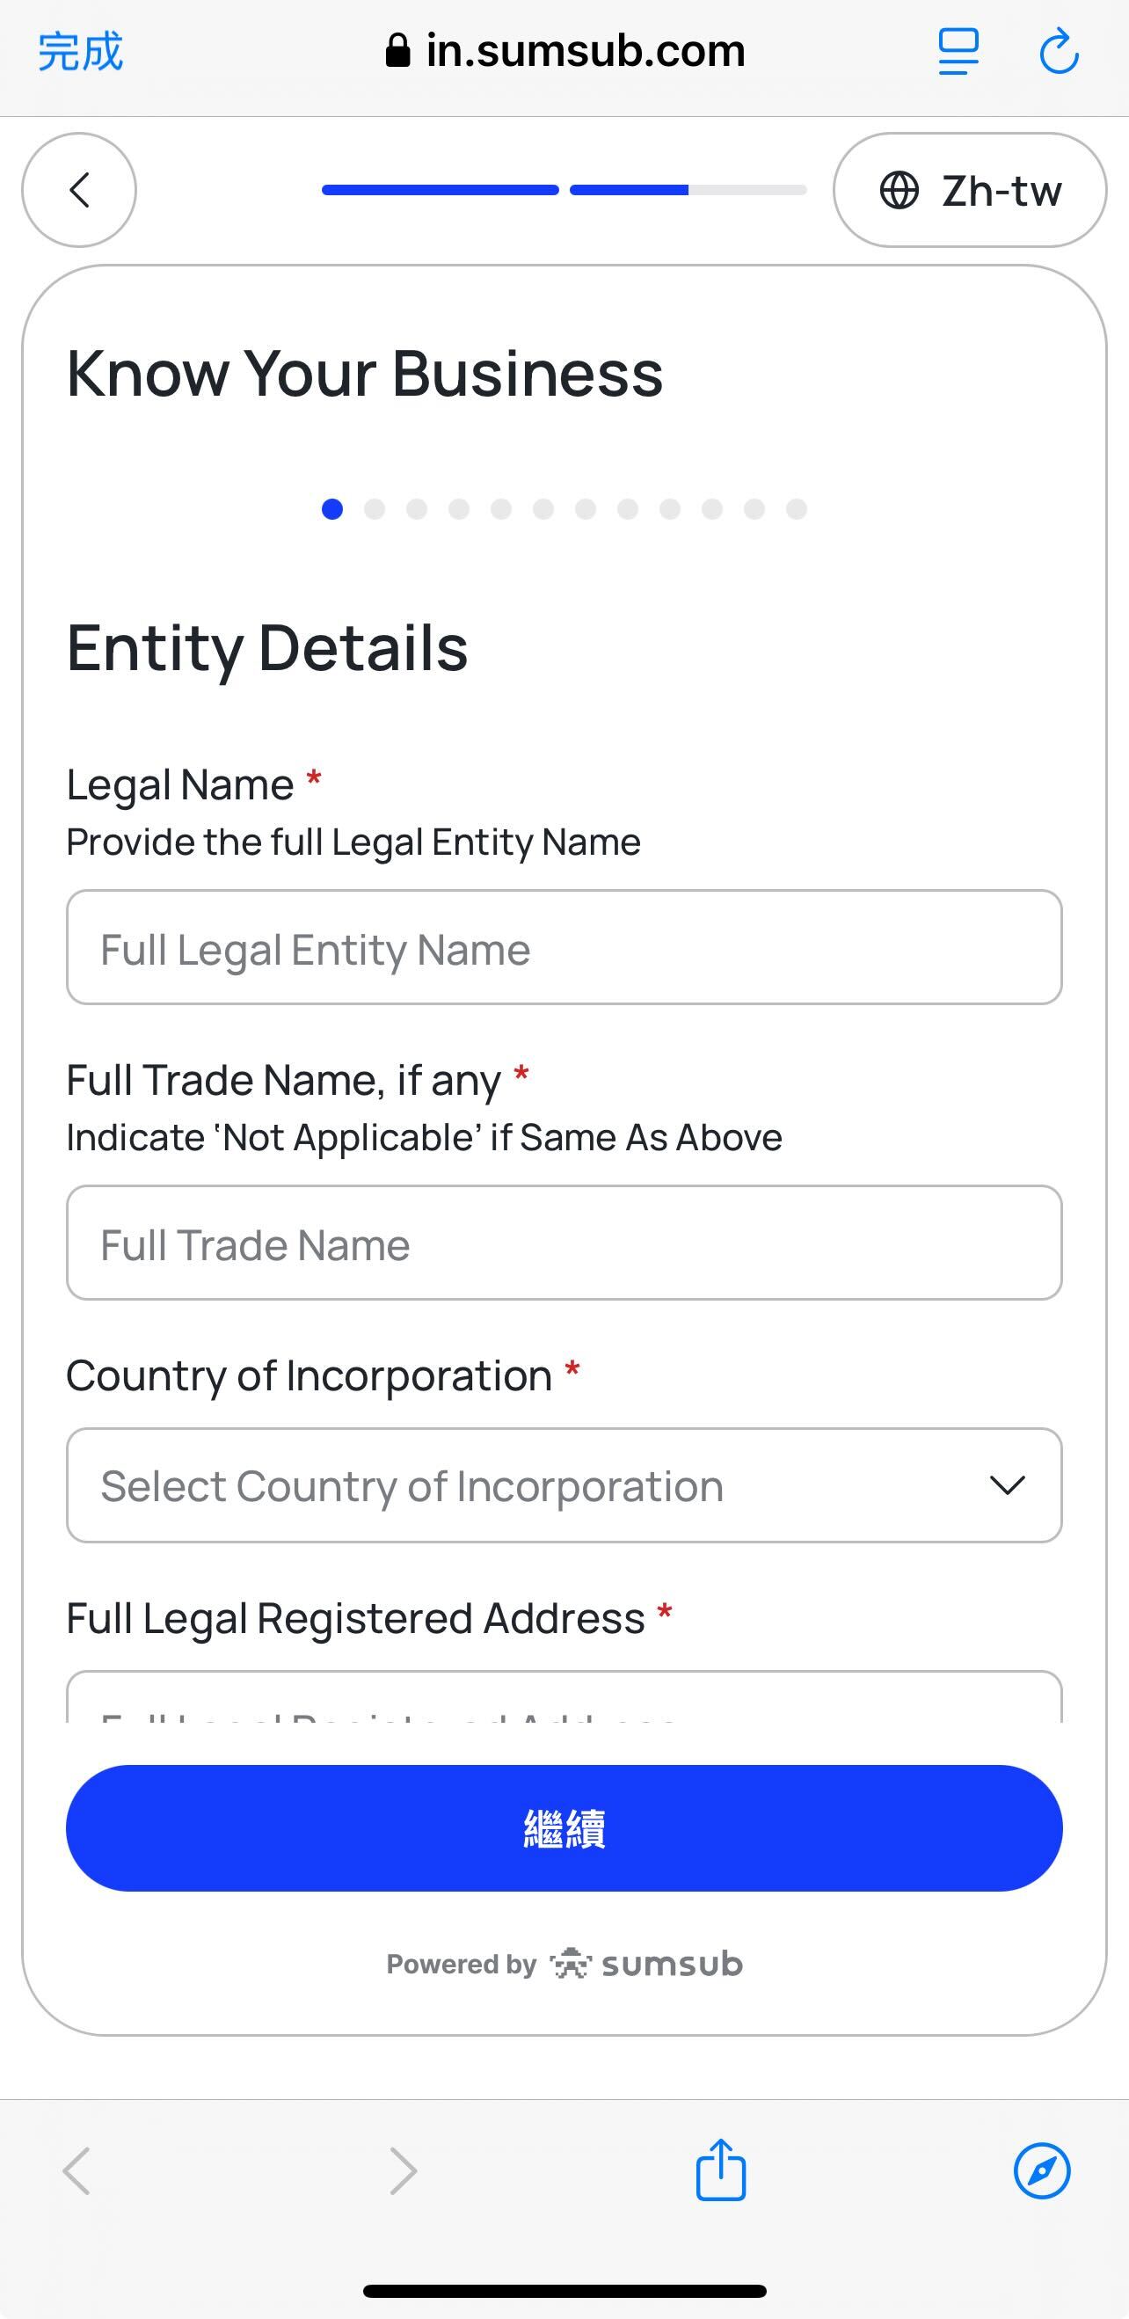Select the first blue step dot
This screenshot has width=1129, height=2319.
click(x=332, y=509)
